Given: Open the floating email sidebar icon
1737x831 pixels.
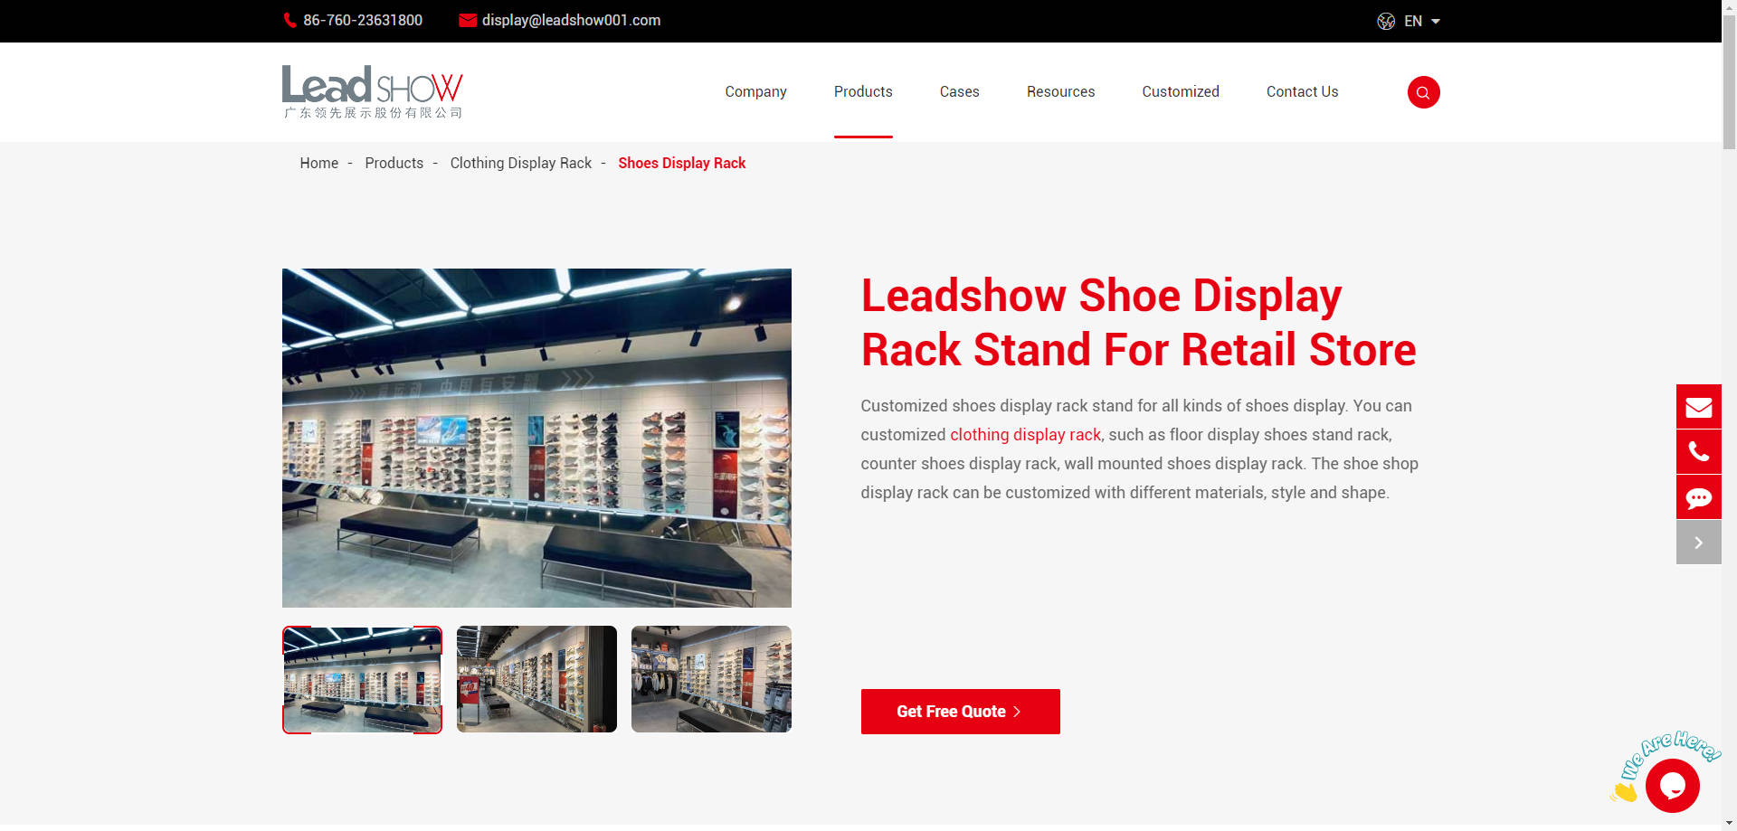Looking at the screenshot, I should (x=1698, y=407).
